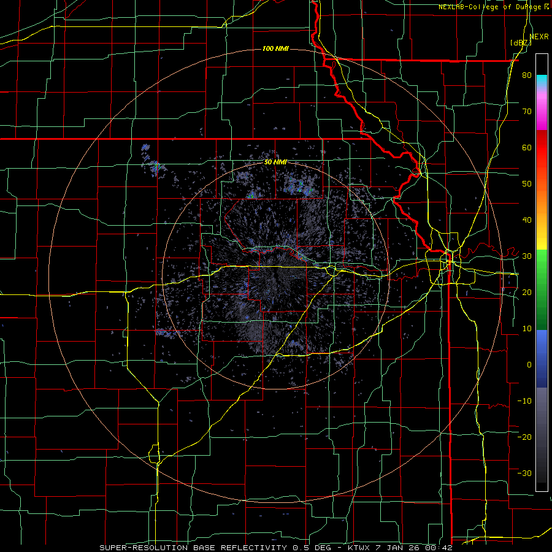This screenshot has width=552, height=552.
Task: Click the -30 value on dBZ scale
Action: 524,473
